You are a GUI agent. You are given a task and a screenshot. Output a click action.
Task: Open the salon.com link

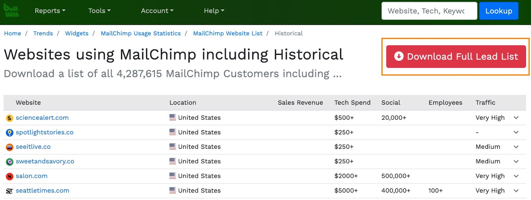(x=32, y=176)
